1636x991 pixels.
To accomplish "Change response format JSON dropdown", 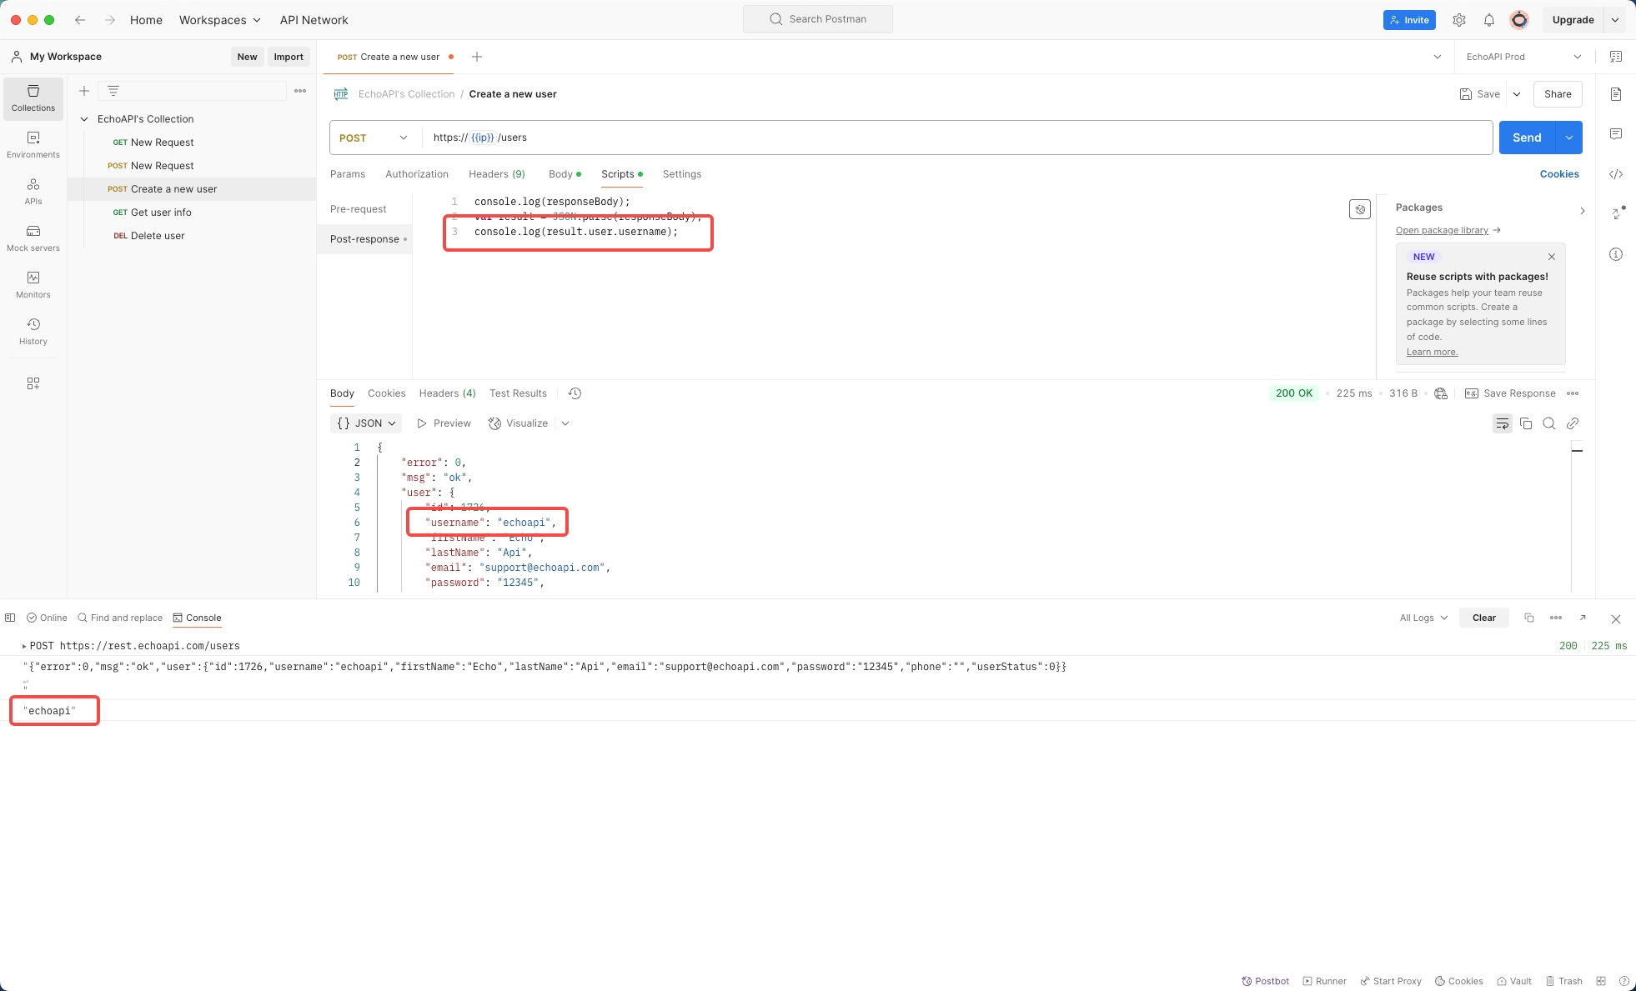I will (366, 423).
